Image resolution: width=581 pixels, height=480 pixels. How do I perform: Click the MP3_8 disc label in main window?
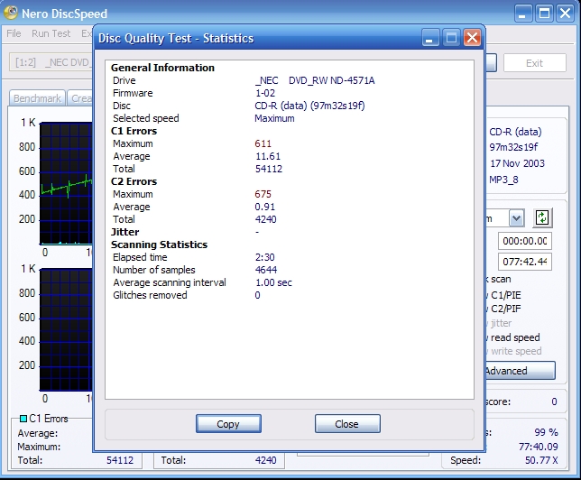(503, 180)
